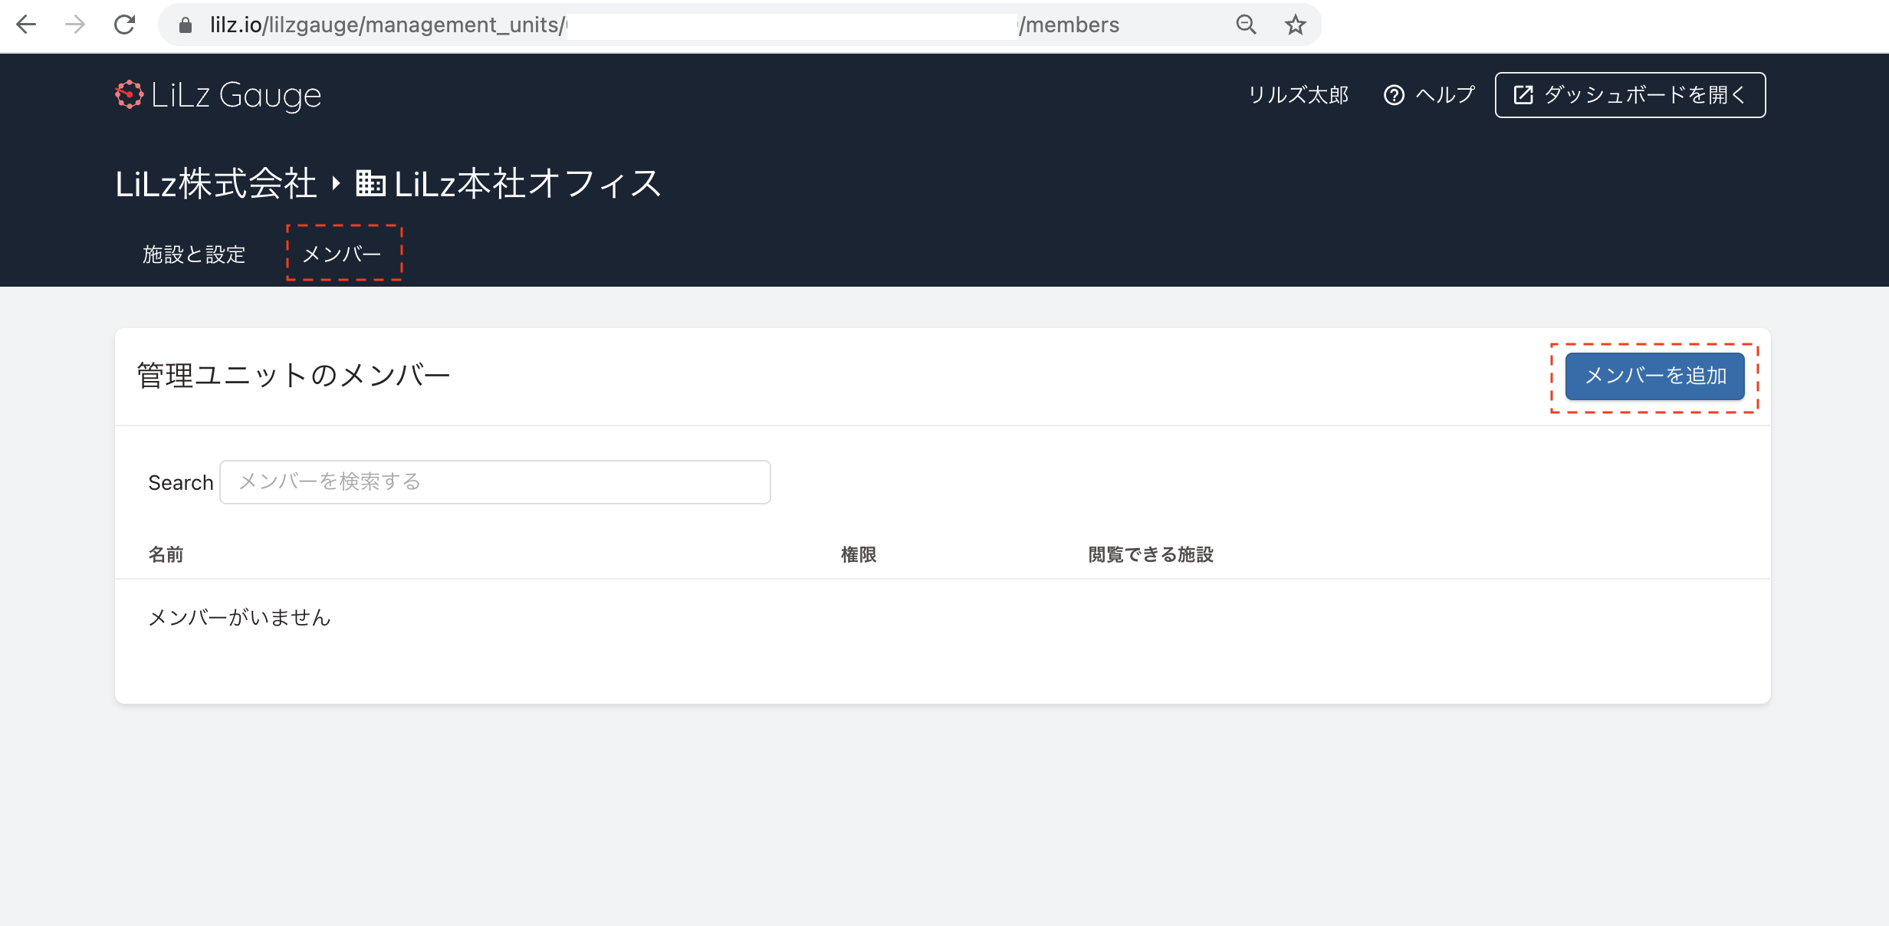Image resolution: width=1889 pixels, height=926 pixels.
Task: Bookmark the page with the star icon
Action: click(1295, 25)
